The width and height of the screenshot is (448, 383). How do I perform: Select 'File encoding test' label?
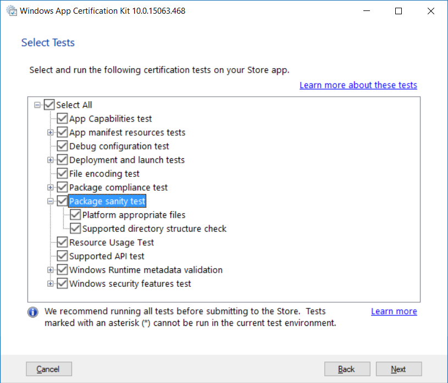[104, 173]
